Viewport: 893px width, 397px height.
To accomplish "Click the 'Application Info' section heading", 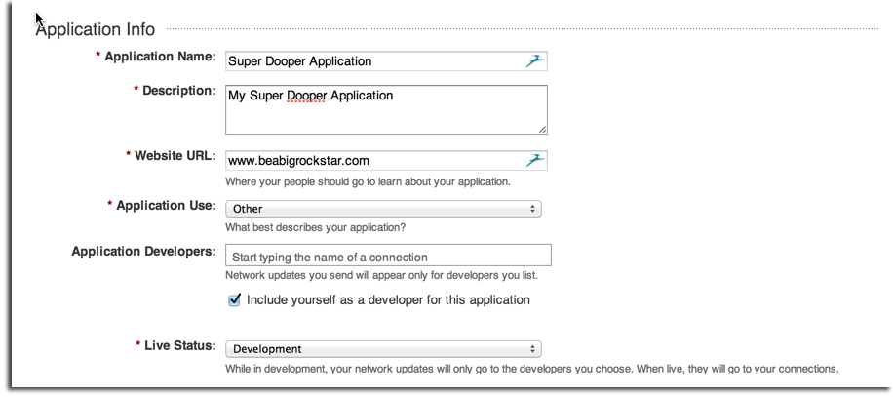I will (x=95, y=29).
